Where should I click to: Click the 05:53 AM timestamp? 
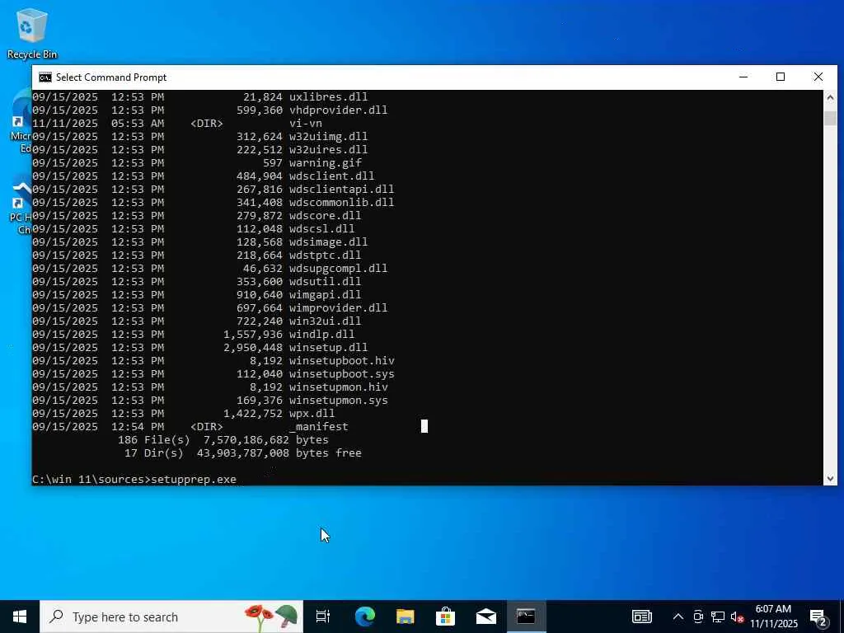(x=138, y=124)
